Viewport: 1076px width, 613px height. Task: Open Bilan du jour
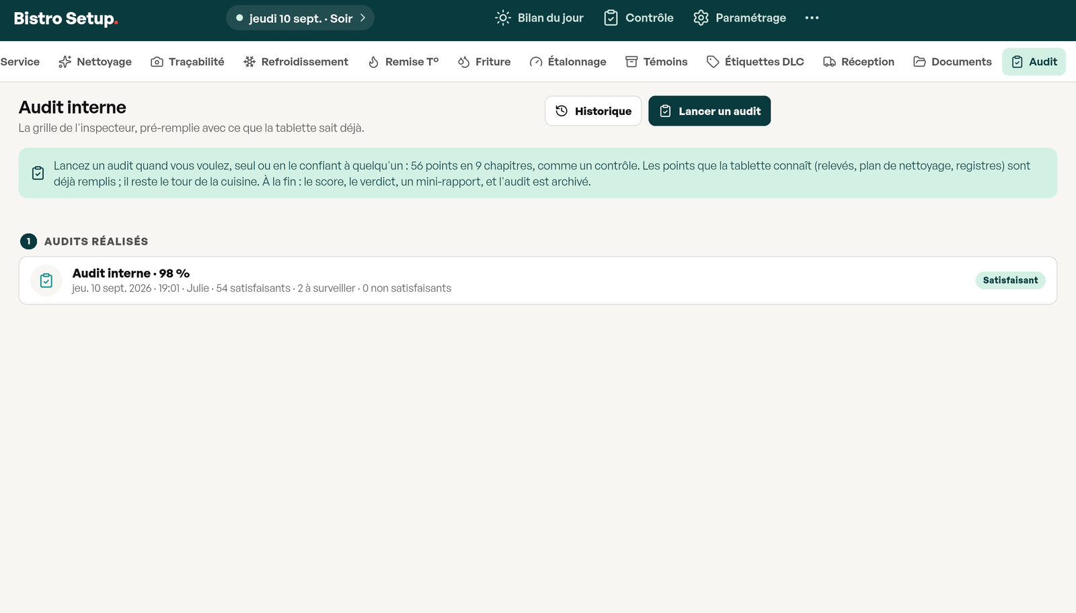tap(539, 18)
